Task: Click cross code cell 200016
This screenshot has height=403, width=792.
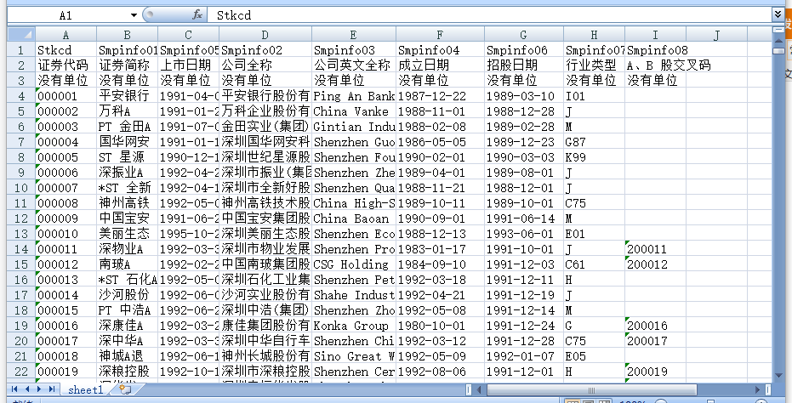Action: click(x=655, y=326)
